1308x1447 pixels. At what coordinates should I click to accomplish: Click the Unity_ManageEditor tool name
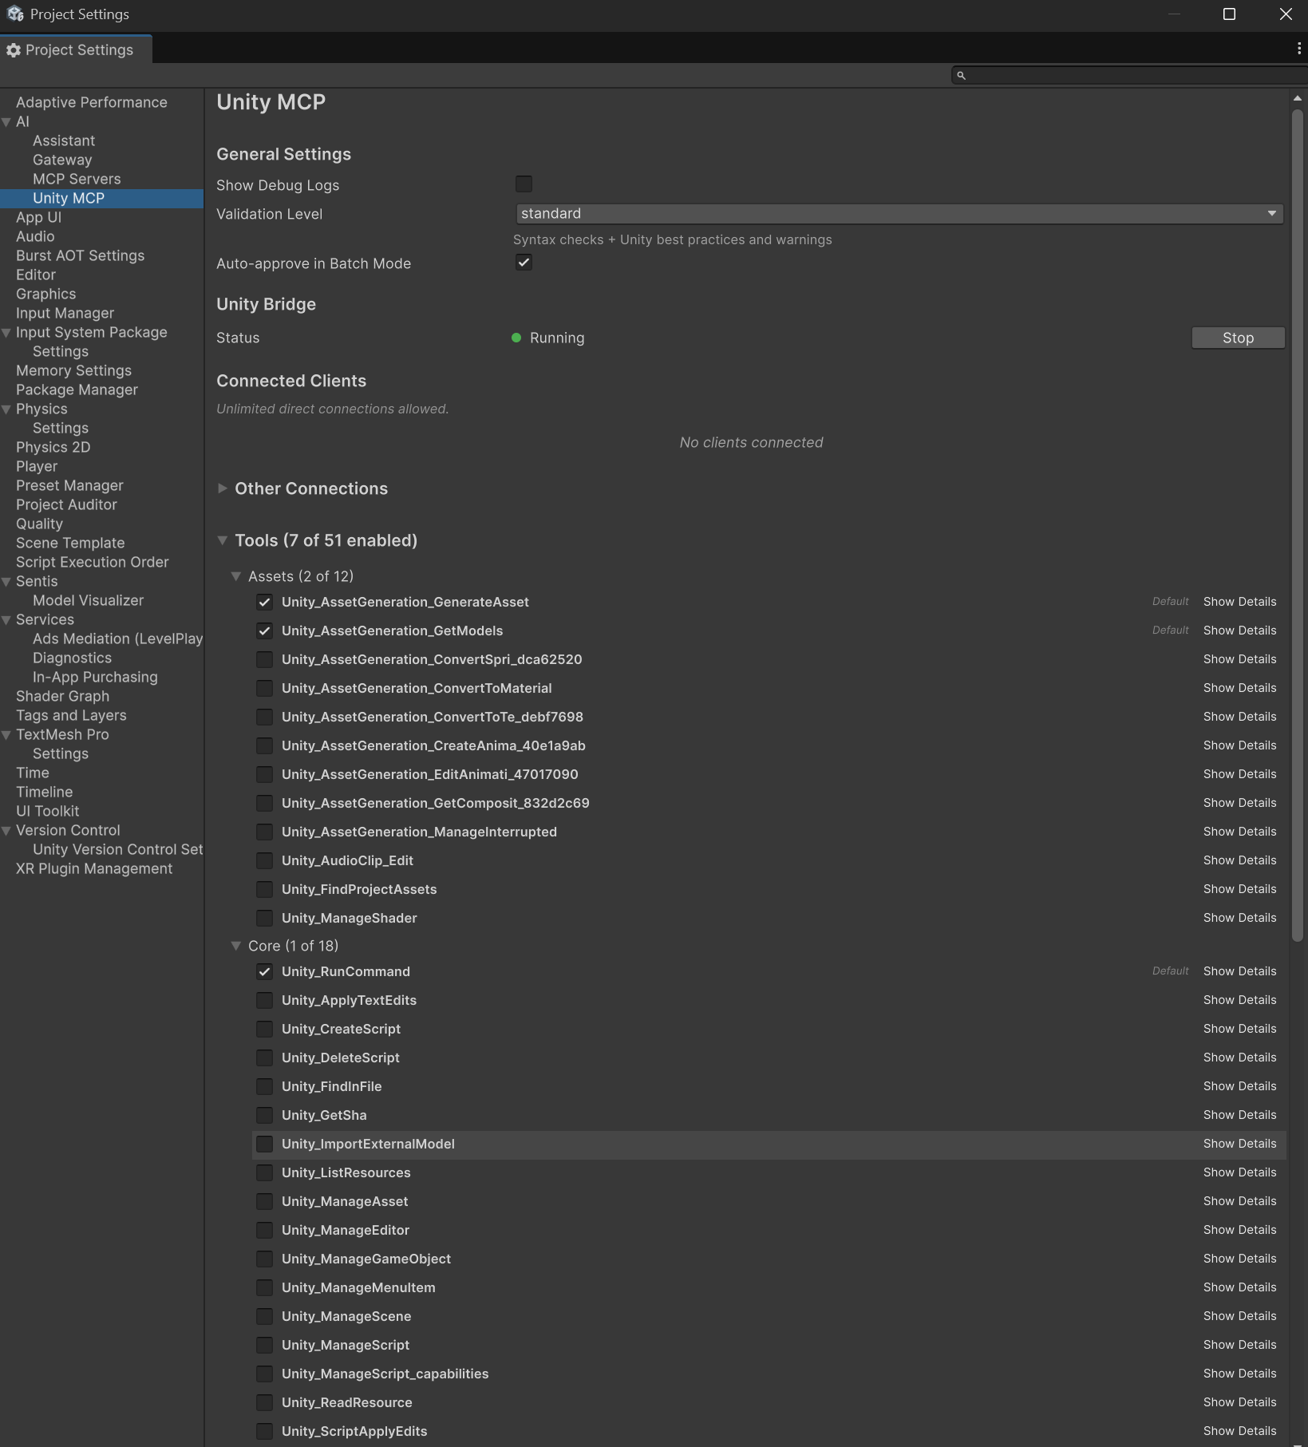(346, 1230)
